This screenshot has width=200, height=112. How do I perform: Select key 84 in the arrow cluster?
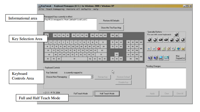pyautogui.click(x=116, y=59)
